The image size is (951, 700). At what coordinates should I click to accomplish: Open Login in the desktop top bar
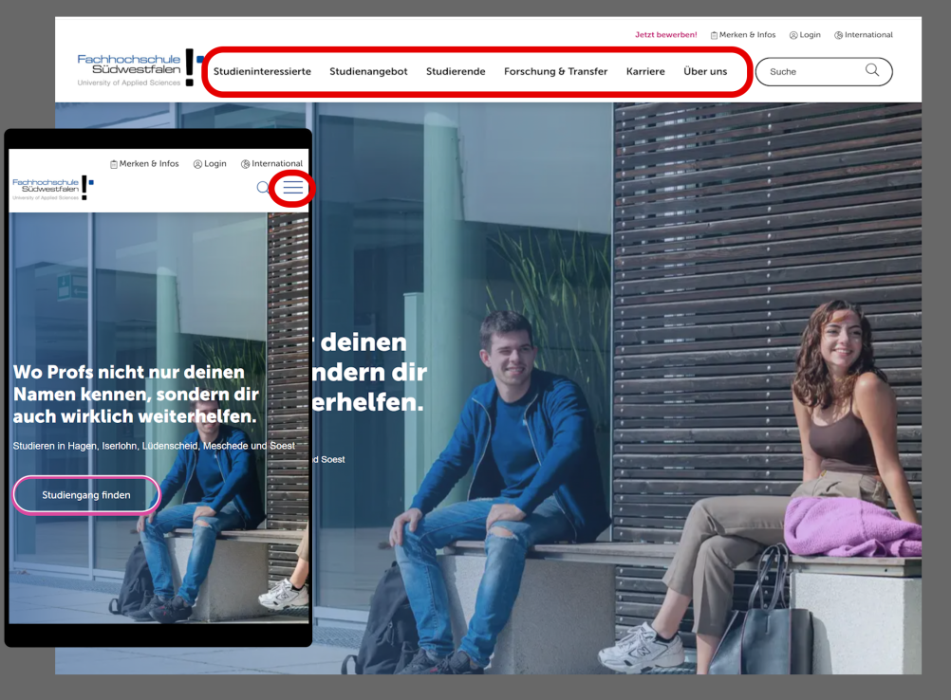pyautogui.click(x=805, y=35)
